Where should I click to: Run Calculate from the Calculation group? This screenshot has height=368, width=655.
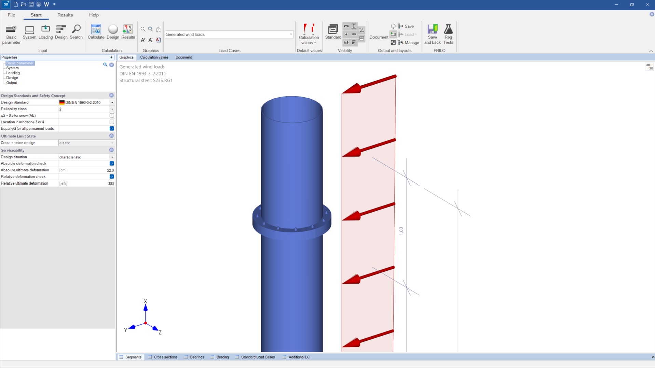click(96, 32)
